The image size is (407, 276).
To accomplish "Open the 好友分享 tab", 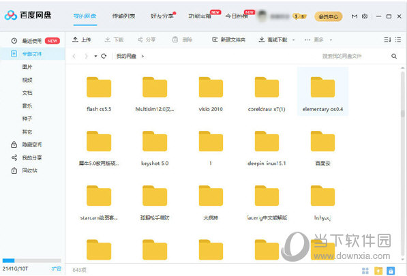I will tap(162, 16).
